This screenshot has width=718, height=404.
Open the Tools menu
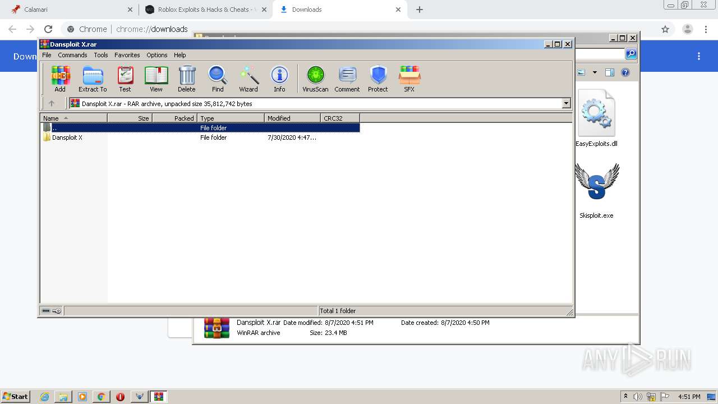(101, 55)
